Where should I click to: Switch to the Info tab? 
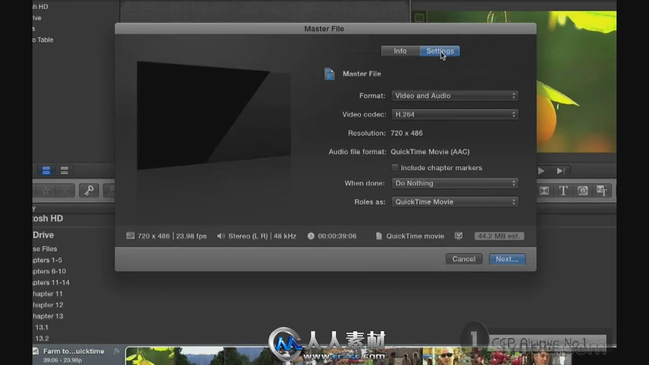(400, 51)
